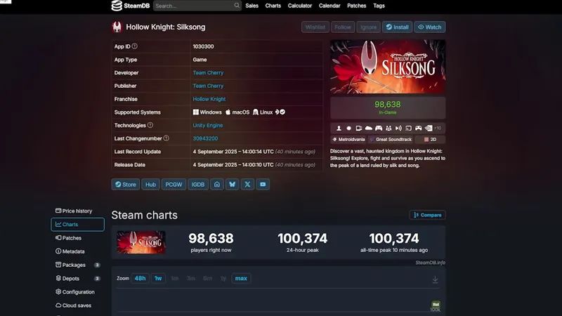Click the trading cards feature icon

click(359, 128)
